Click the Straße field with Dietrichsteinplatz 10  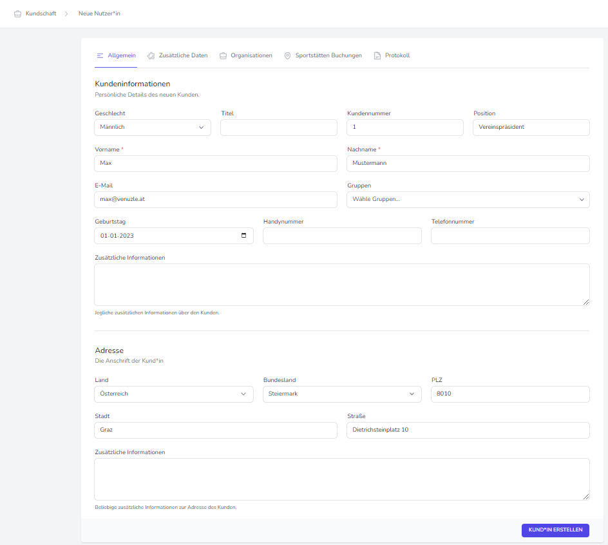468,430
